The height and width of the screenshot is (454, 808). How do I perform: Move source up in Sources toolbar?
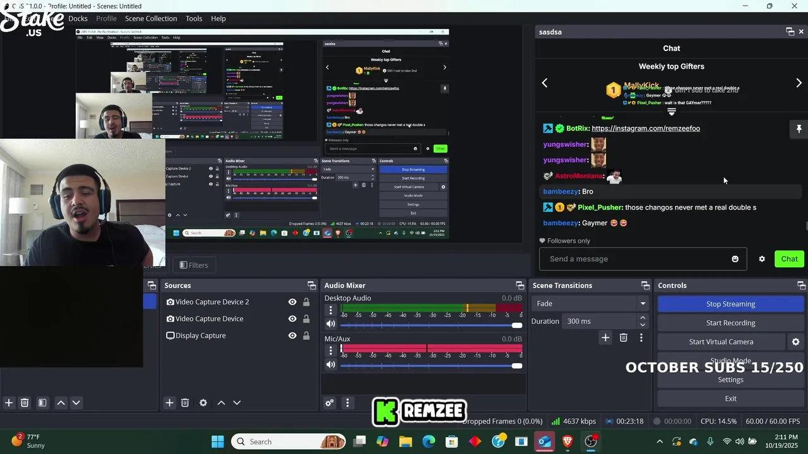pos(221,403)
